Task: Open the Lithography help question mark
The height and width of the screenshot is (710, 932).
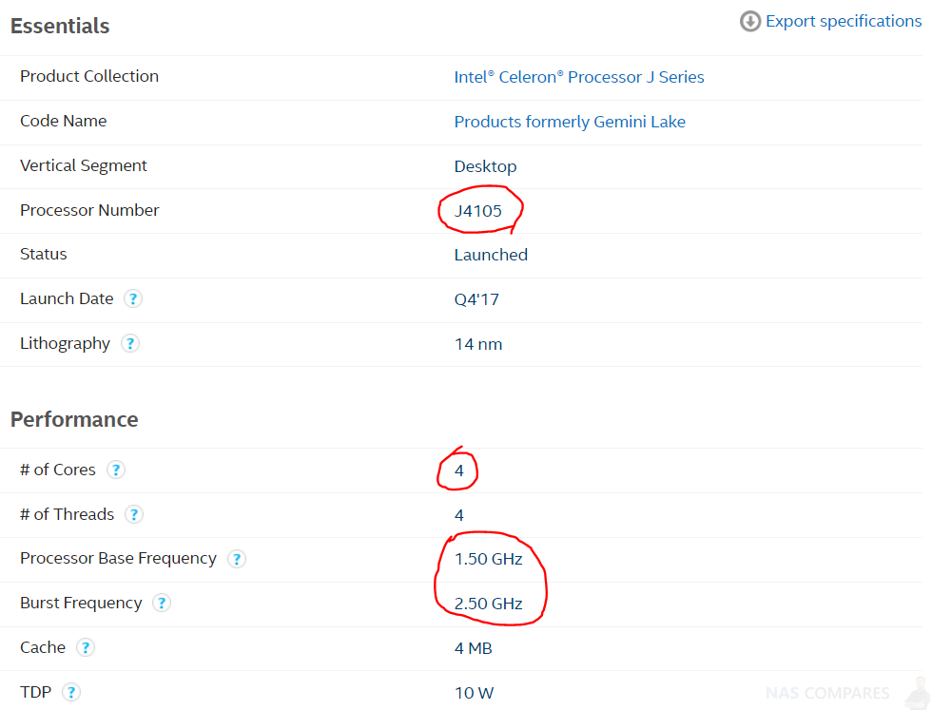Action: click(130, 343)
